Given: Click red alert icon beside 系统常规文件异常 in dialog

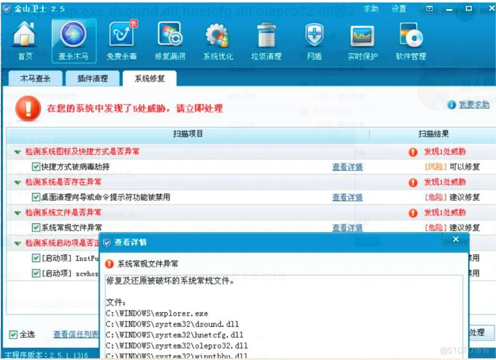Looking at the screenshot, I should coord(109,264).
